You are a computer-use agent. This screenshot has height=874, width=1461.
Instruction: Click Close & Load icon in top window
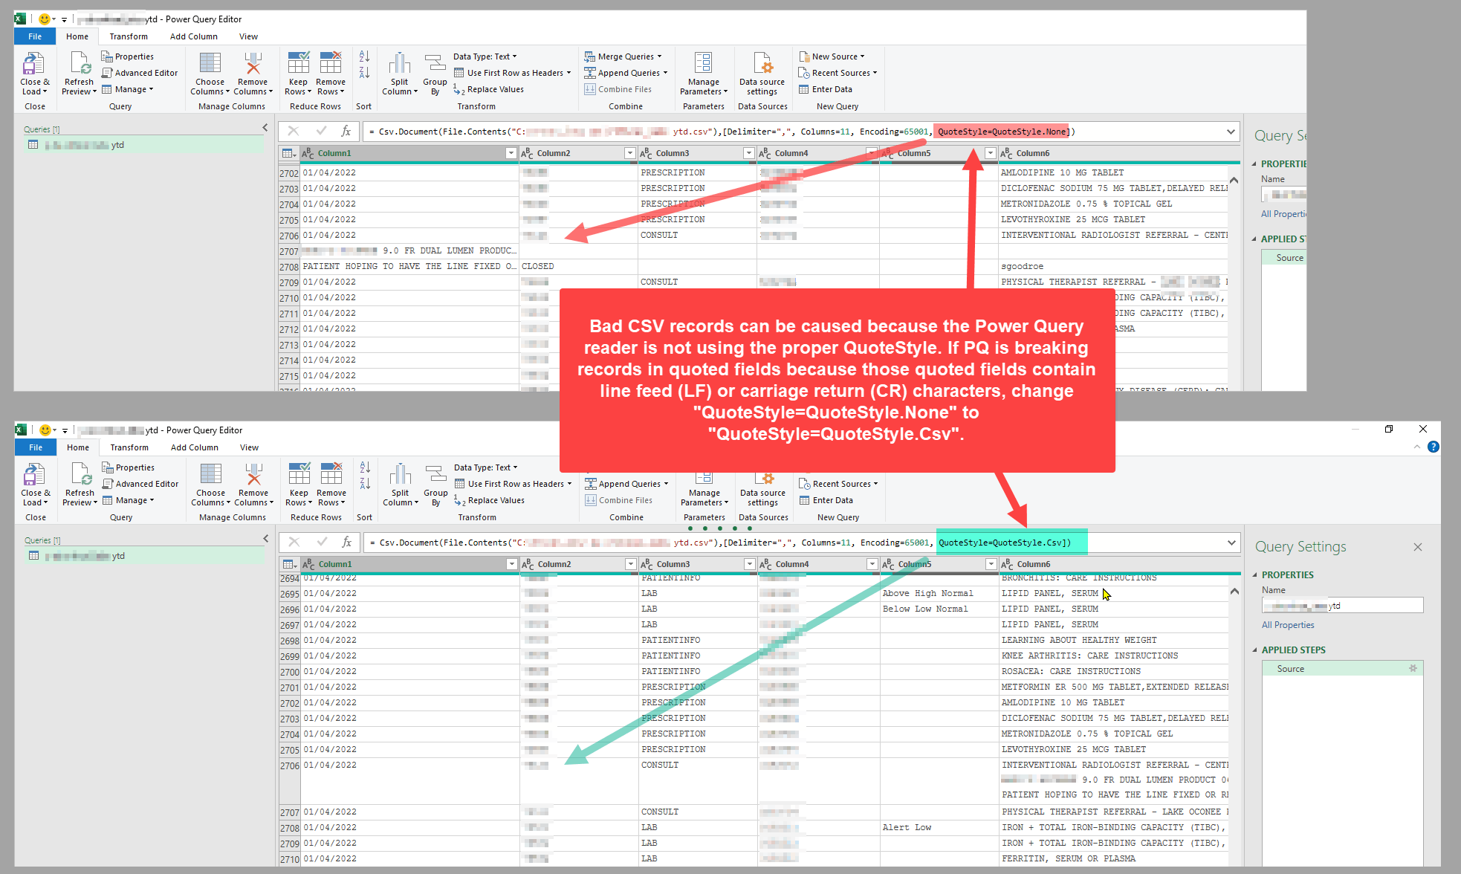33,64
